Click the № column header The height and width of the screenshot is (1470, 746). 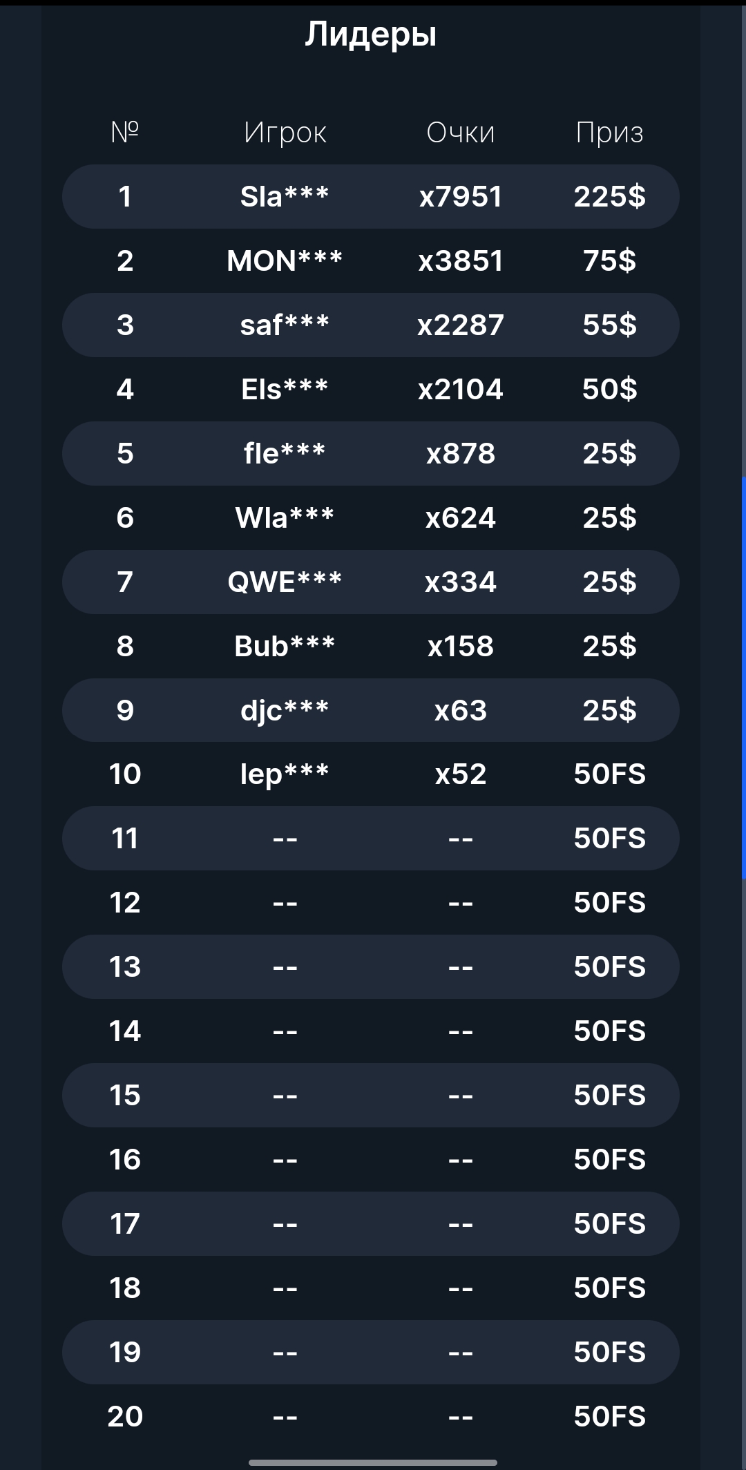125,132
